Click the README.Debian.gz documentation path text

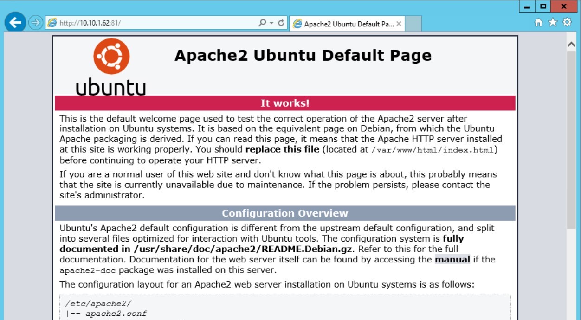pos(244,249)
